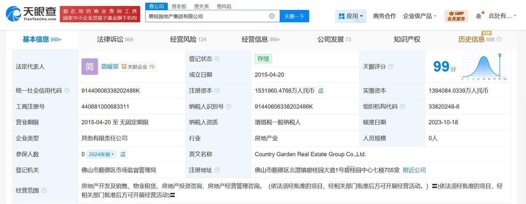
Task: Select the 查风险 search tab
Action: pos(224,6)
